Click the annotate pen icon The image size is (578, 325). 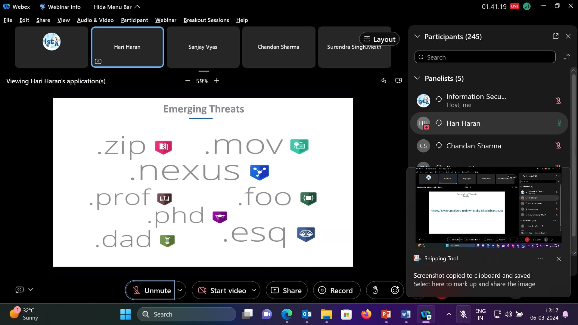(x=383, y=81)
